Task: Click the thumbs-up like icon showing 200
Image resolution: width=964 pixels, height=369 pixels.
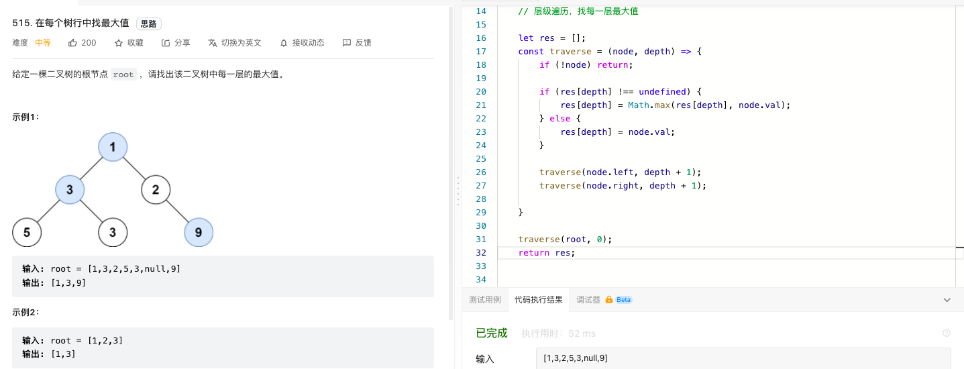Action: [x=72, y=43]
